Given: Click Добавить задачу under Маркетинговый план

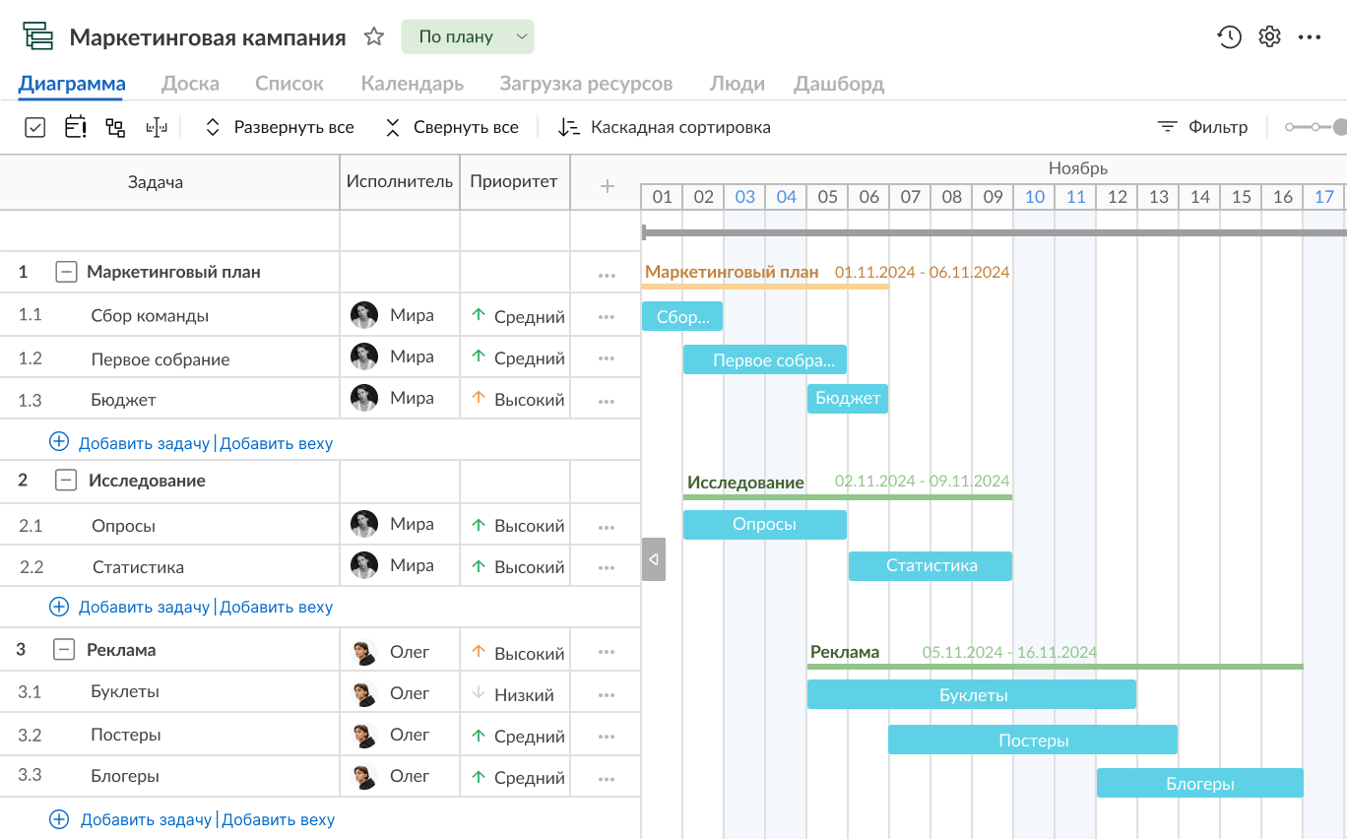Looking at the screenshot, I should pos(144,443).
